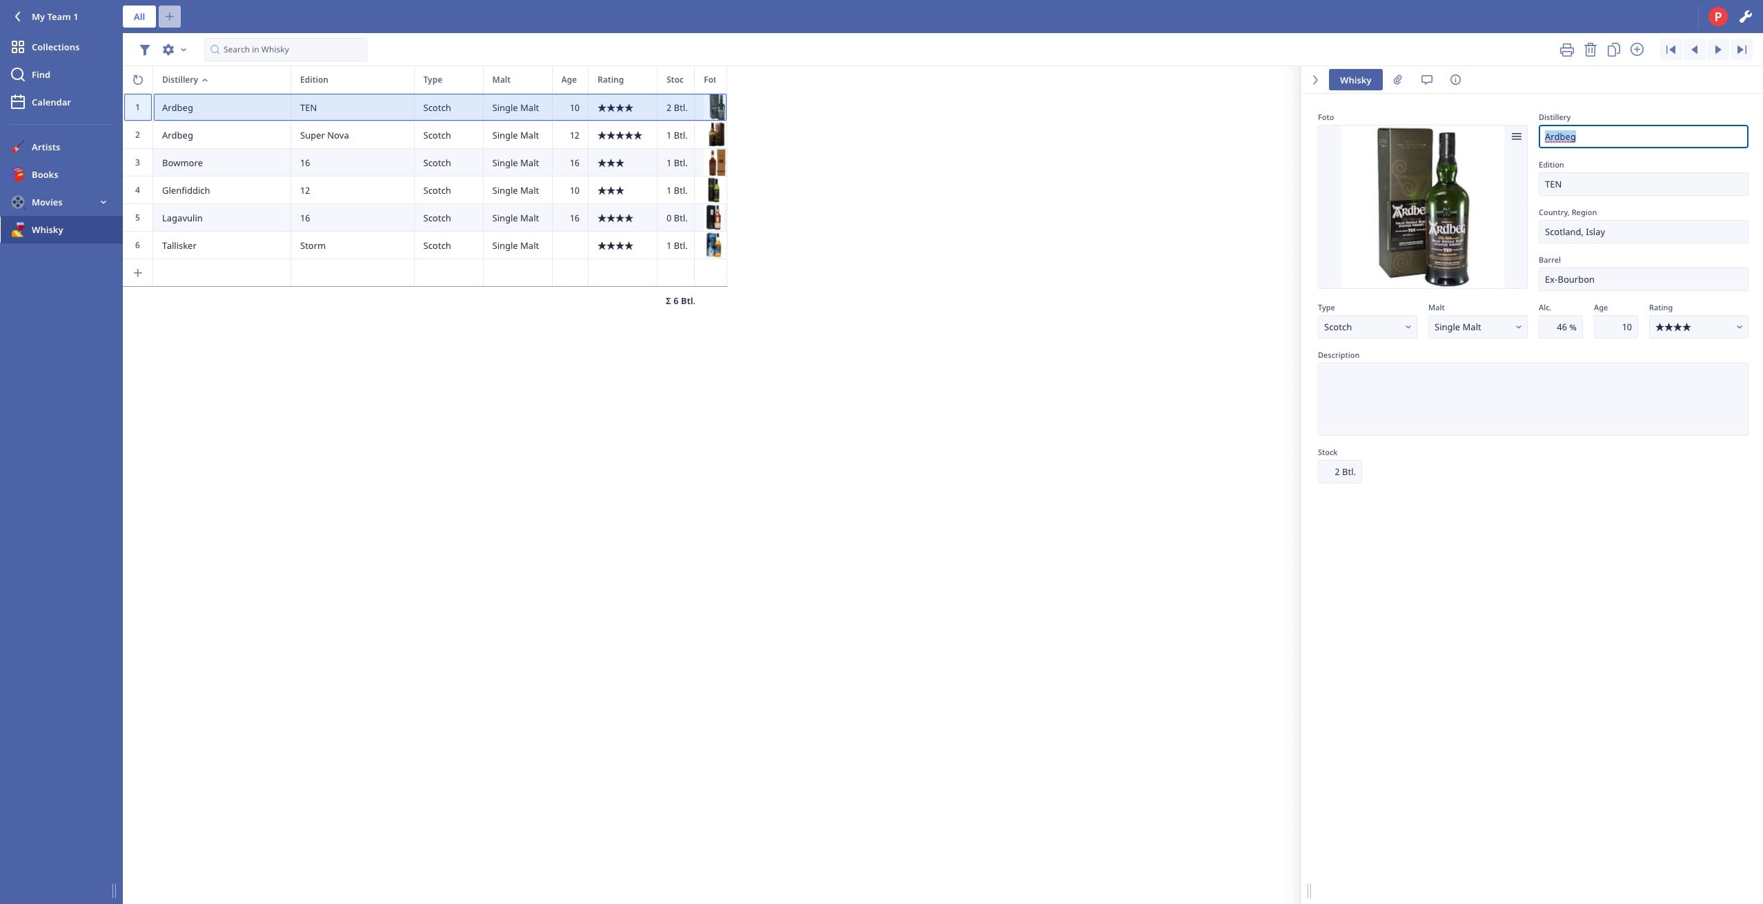1763x904 pixels.
Task: Open the Find page
Action: click(x=41, y=74)
